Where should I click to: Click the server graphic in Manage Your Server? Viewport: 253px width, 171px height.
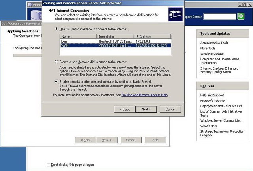tap(37, 15)
